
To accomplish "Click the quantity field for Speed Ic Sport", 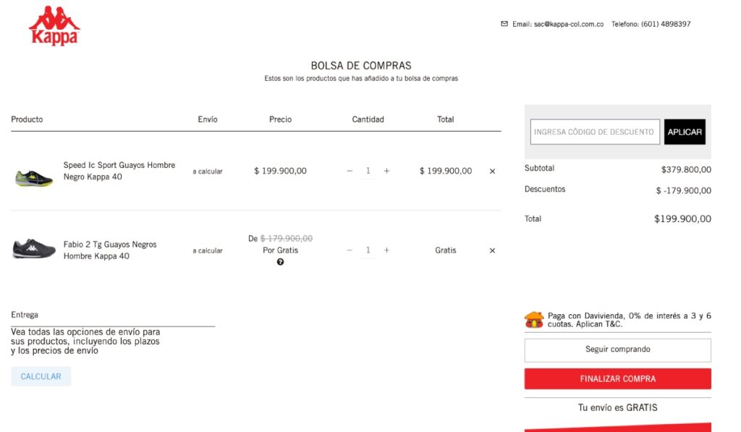I will [368, 171].
